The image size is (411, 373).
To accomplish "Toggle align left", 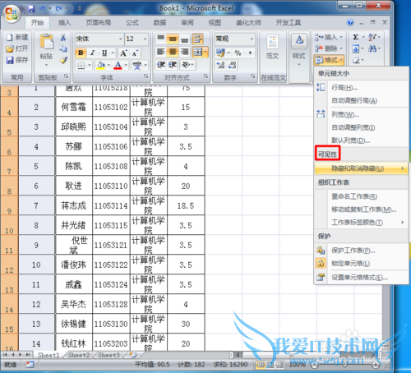I will tap(161, 52).
